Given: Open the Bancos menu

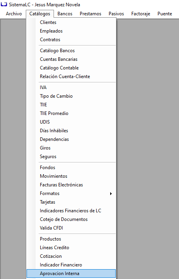Looking at the screenshot, I should point(65,14).
